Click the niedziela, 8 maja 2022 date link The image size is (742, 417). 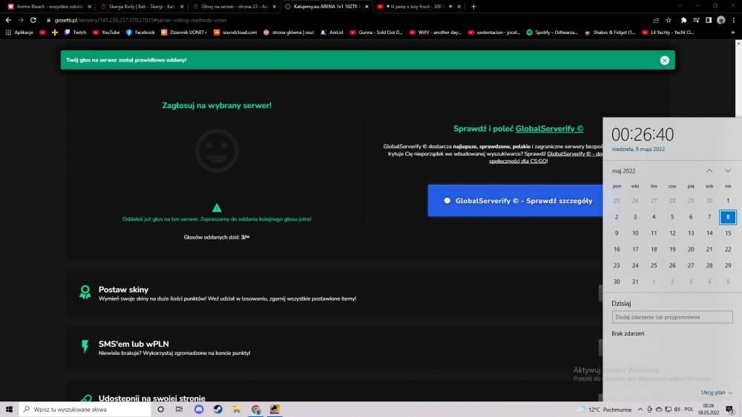pyautogui.click(x=638, y=149)
